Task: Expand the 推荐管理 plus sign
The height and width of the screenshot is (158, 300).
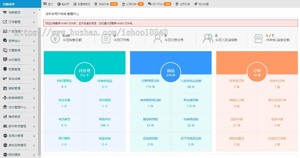Action: point(34,117)
